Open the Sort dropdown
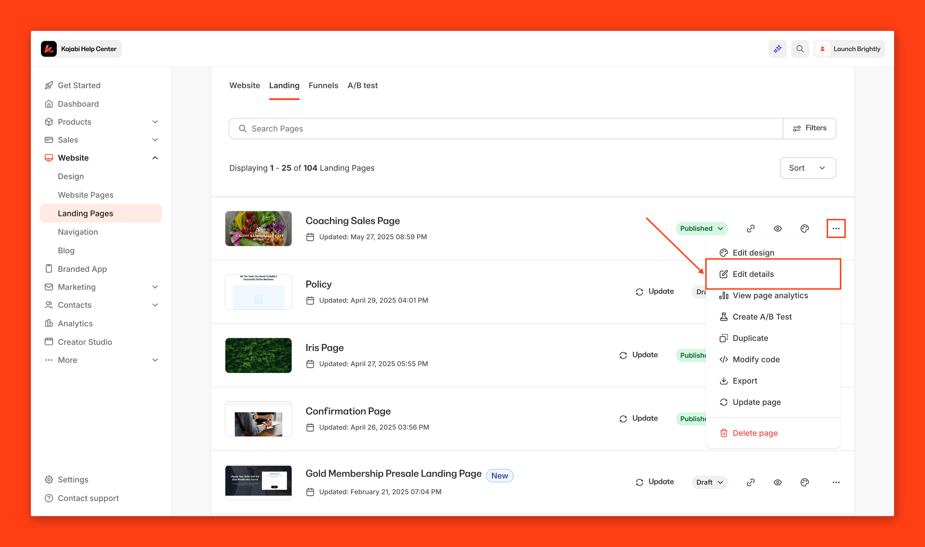This screenshot has height=547, width=925. (x=807, y=168)
